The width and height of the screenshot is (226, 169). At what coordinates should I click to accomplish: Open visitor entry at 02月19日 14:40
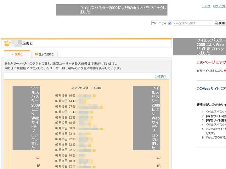(x=82, y=101)
